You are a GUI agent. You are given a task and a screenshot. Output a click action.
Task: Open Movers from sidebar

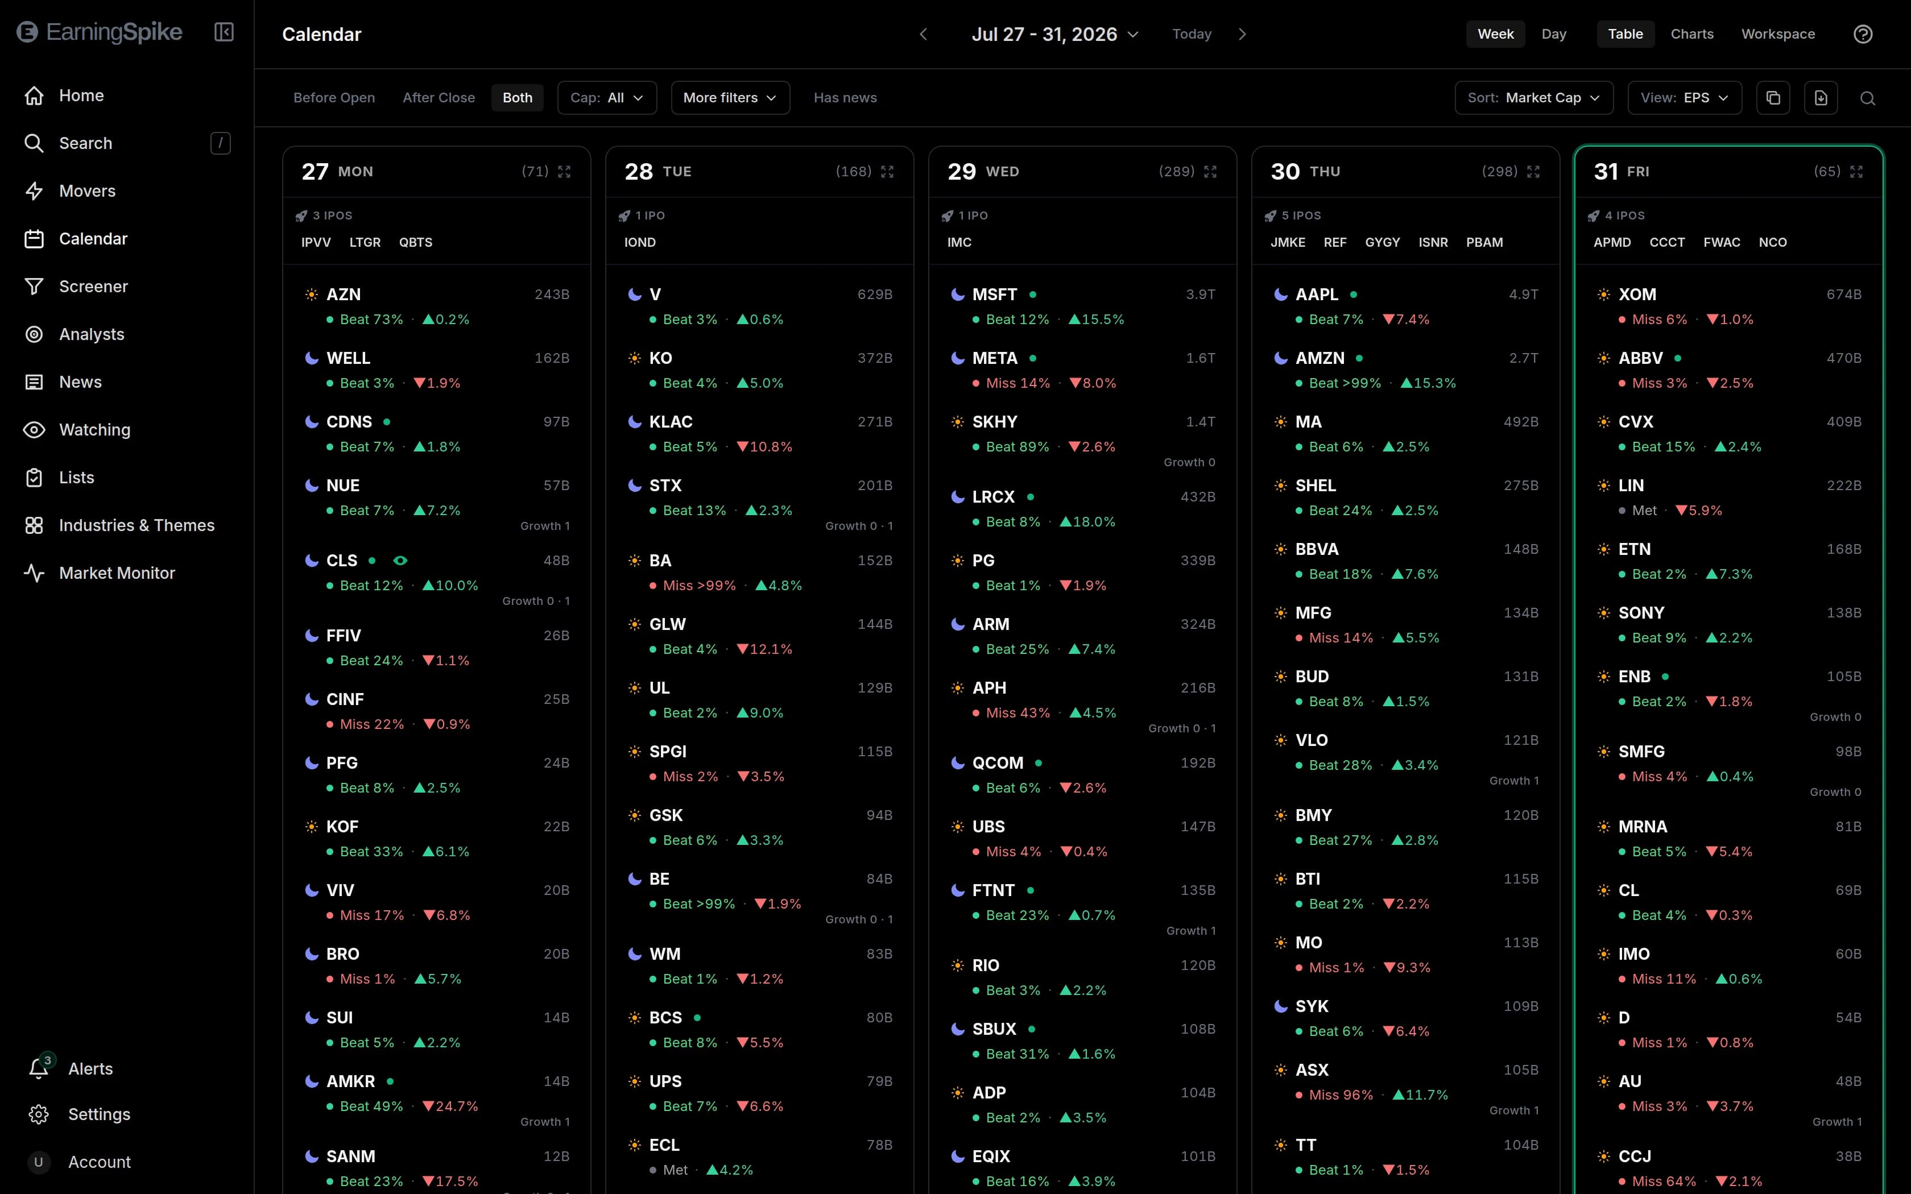tap(126, 191)
